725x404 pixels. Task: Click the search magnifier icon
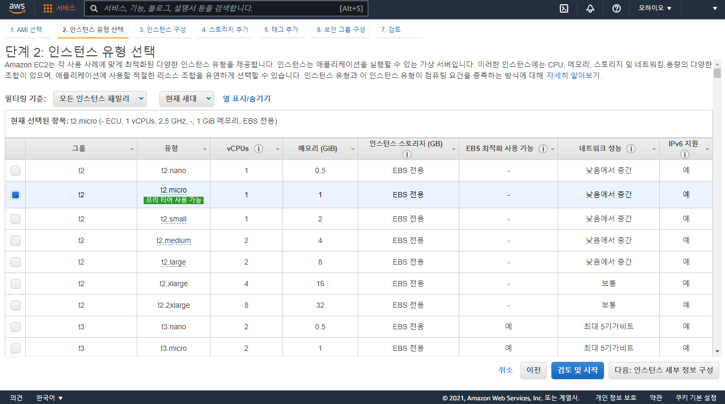tap(94, 8)
